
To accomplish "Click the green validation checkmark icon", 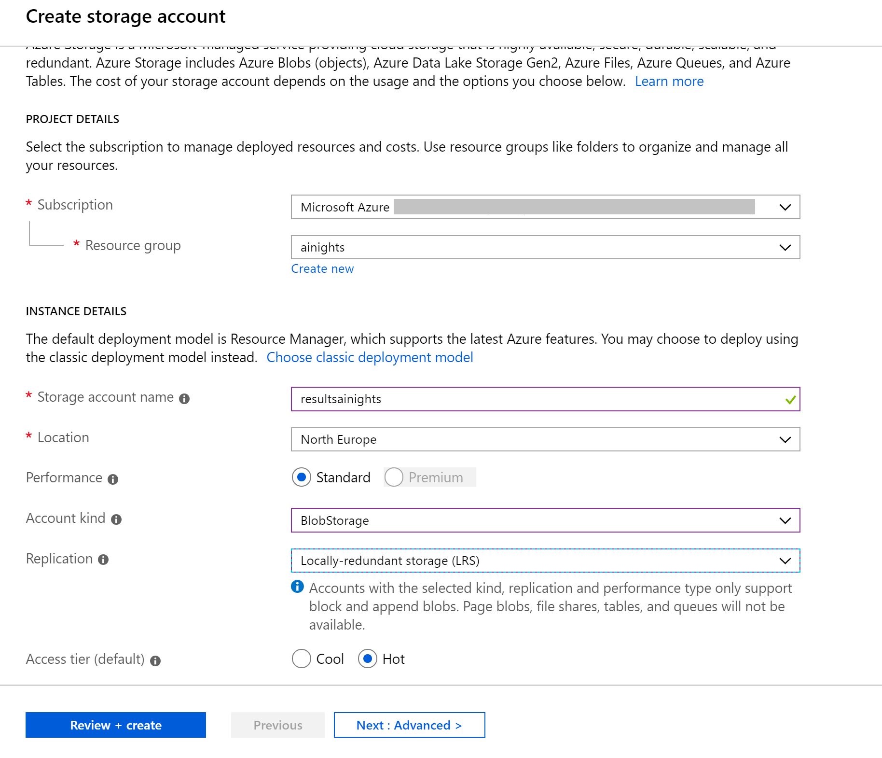I will [790, 400].
